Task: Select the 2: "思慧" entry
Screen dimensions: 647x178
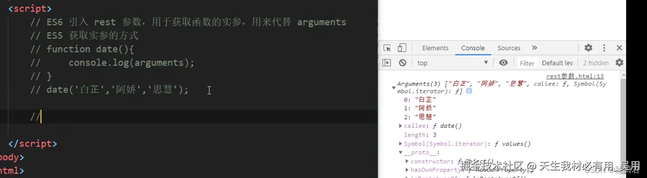Action: [420, 117]
